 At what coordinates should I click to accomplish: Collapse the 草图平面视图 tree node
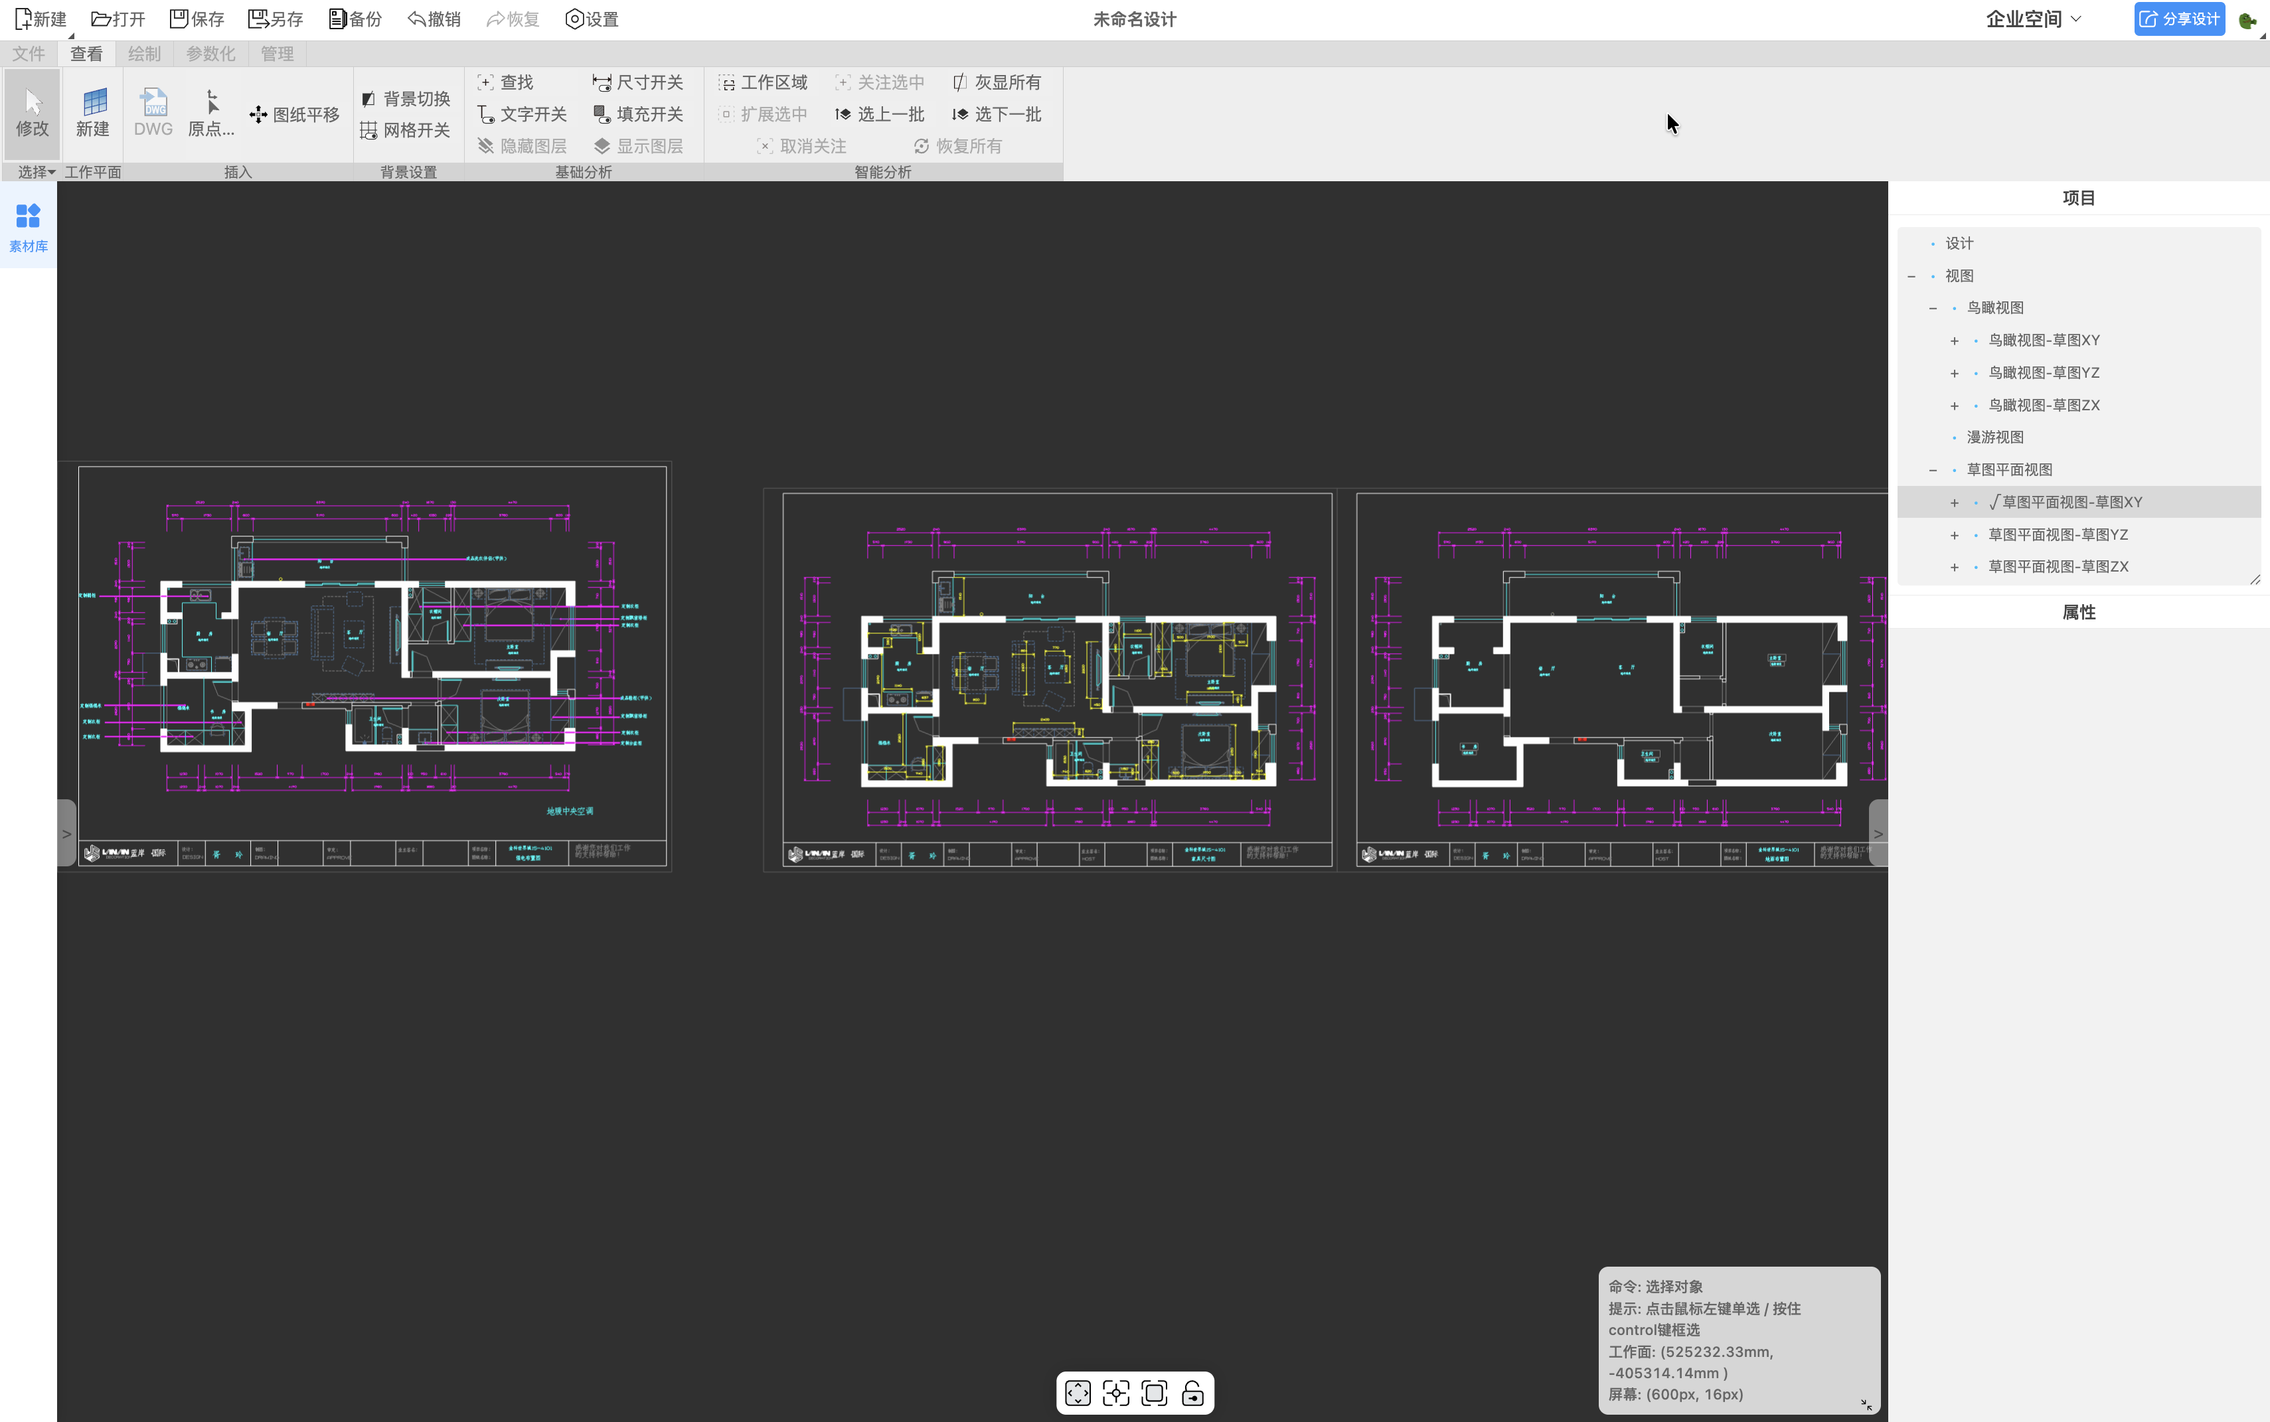(1933, 470)
